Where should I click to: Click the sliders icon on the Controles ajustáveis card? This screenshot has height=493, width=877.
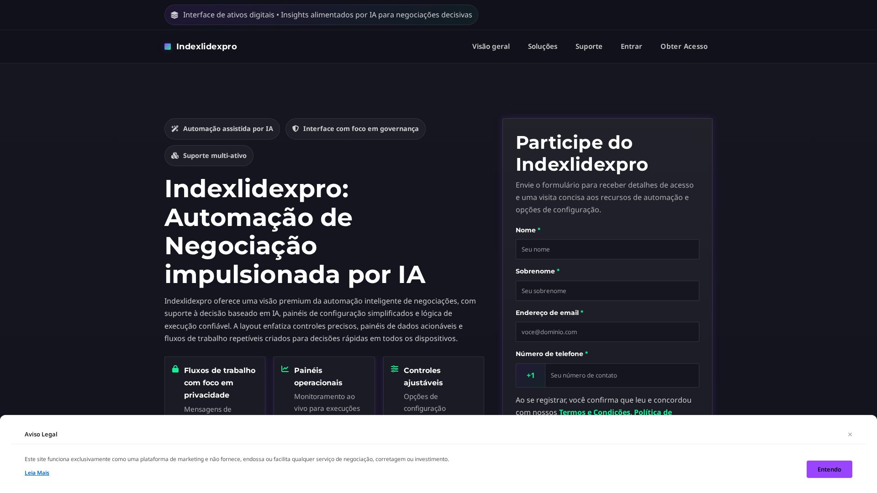click(x=394, y=369)
